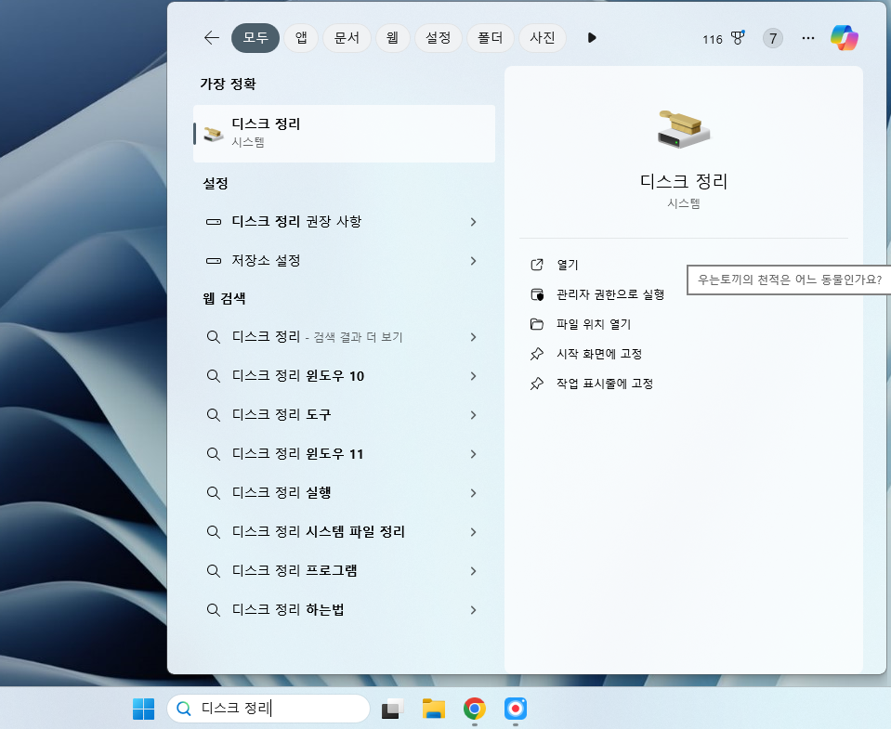Image resolution: width=891 pixels, height=729 pixels.
Task: Open Task View from the taskbar
Action: [392, 709]
